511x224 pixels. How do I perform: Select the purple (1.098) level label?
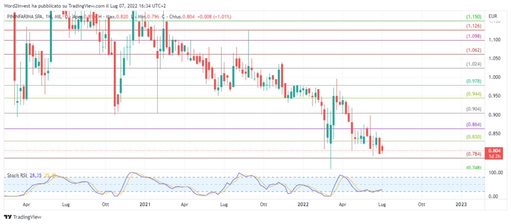(473, 36)
